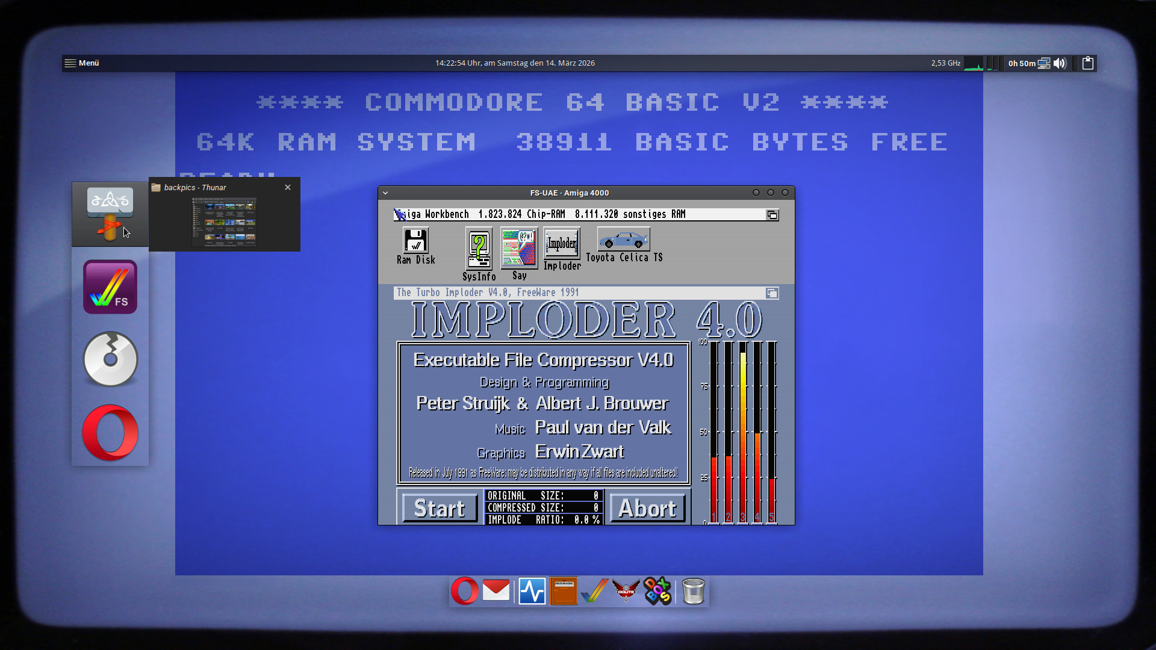Launch DOSBox from the bottom dock
The image size is (1156, 650).
tap(657, 591)
